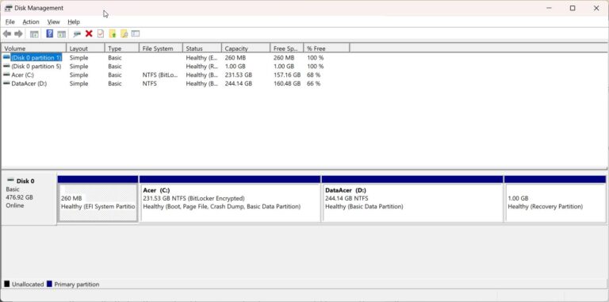Open the Help menu

[x=74, y=21]
